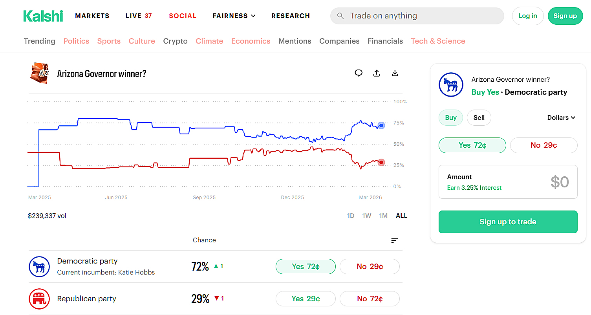Click the sort icon next to Chance column
The image size is (591, 315).
[395, 240]
